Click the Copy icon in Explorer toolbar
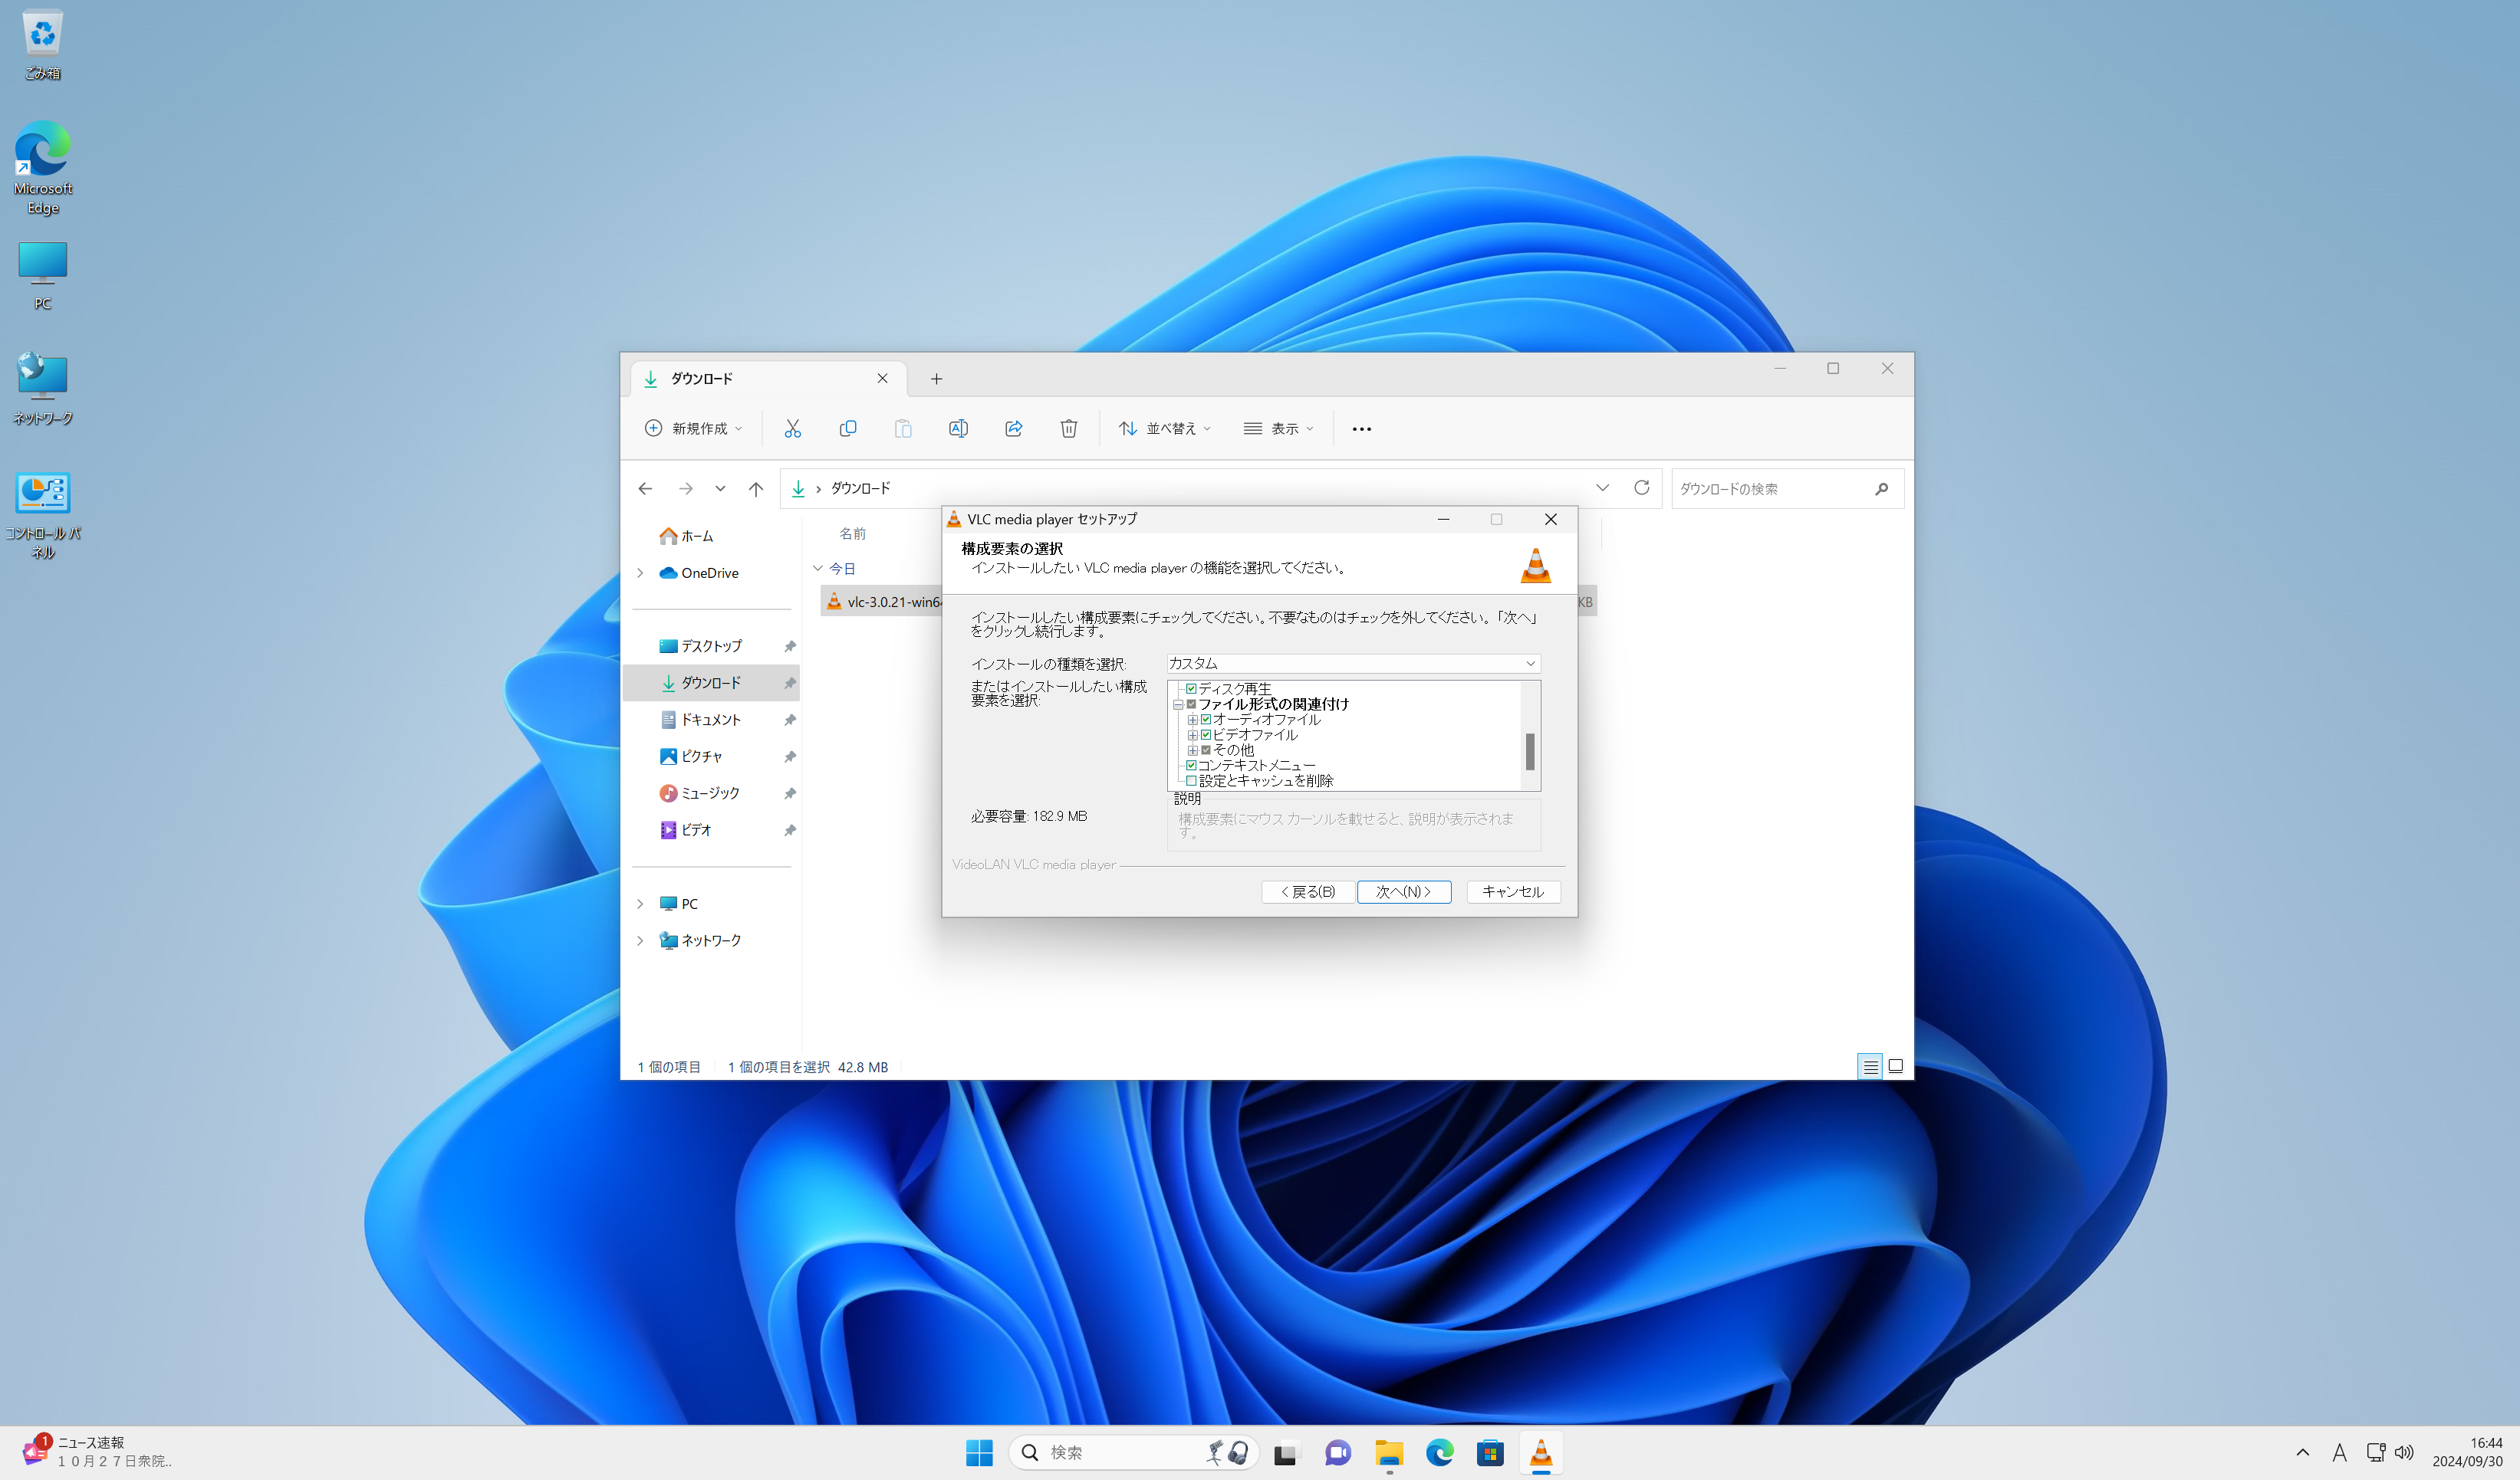This screenshot has height=1480, width=2520. click(x=848, y=428)
